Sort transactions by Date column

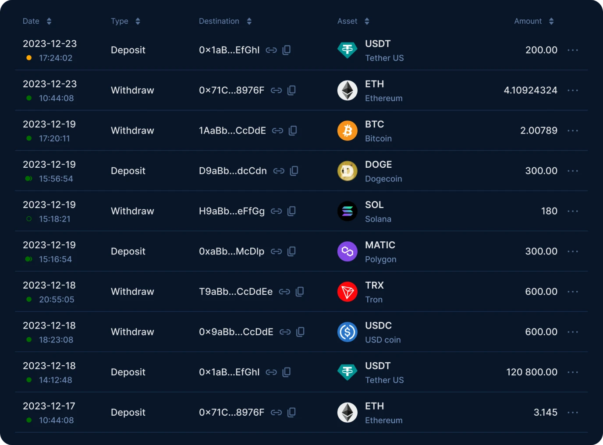click(49, 21)
